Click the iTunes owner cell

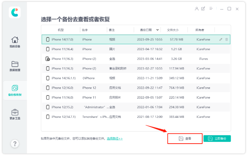[x=203, y=59]
